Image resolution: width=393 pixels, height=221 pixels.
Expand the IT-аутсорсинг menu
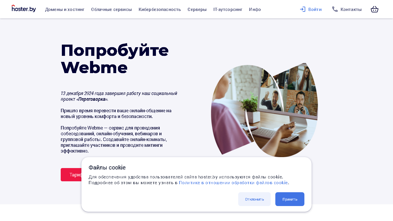[x=228, y=9]
